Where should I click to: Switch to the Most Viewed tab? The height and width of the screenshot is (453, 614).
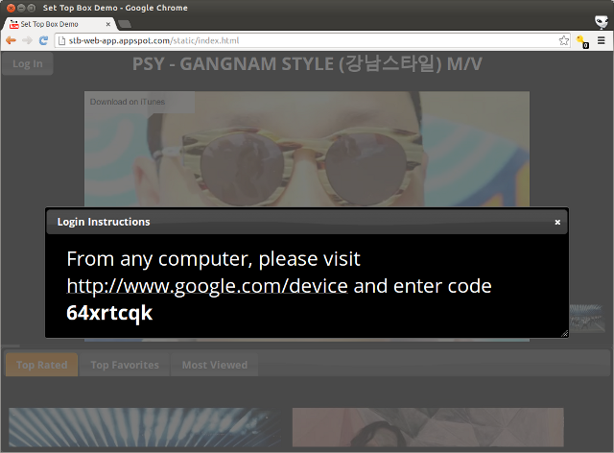[x=214, y=365]
